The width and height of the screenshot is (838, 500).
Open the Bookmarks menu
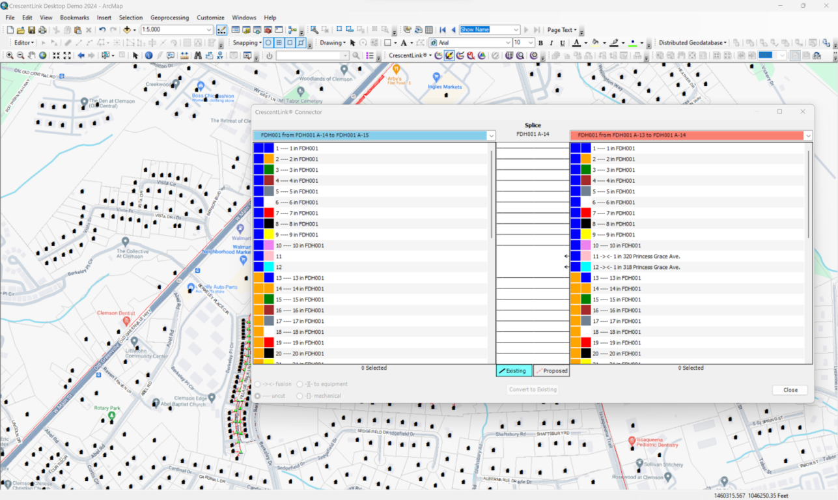coord(74,18)
